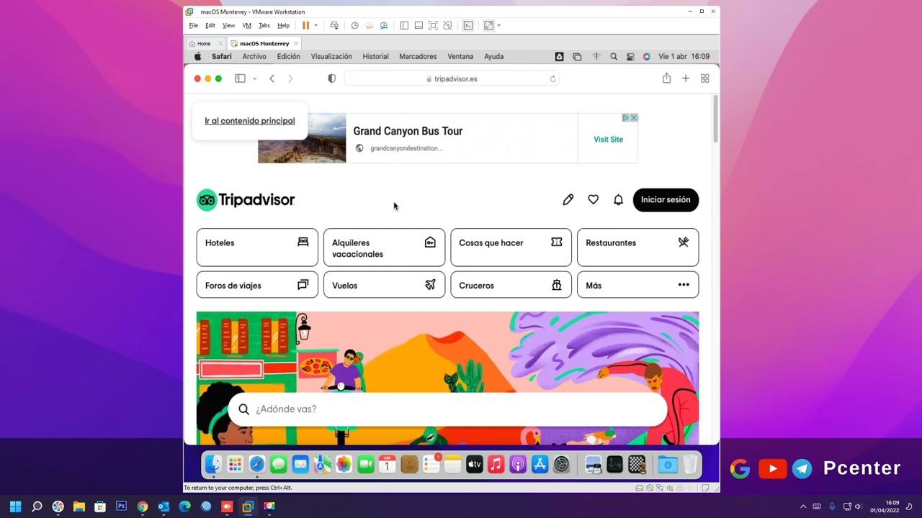The image size is (922, 518).
Task: Expand the 'Más' options on Tripadvisor
Action: (637, 285)
